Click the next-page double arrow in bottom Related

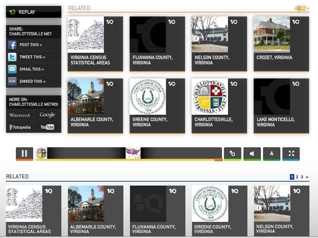coord(307,177)
